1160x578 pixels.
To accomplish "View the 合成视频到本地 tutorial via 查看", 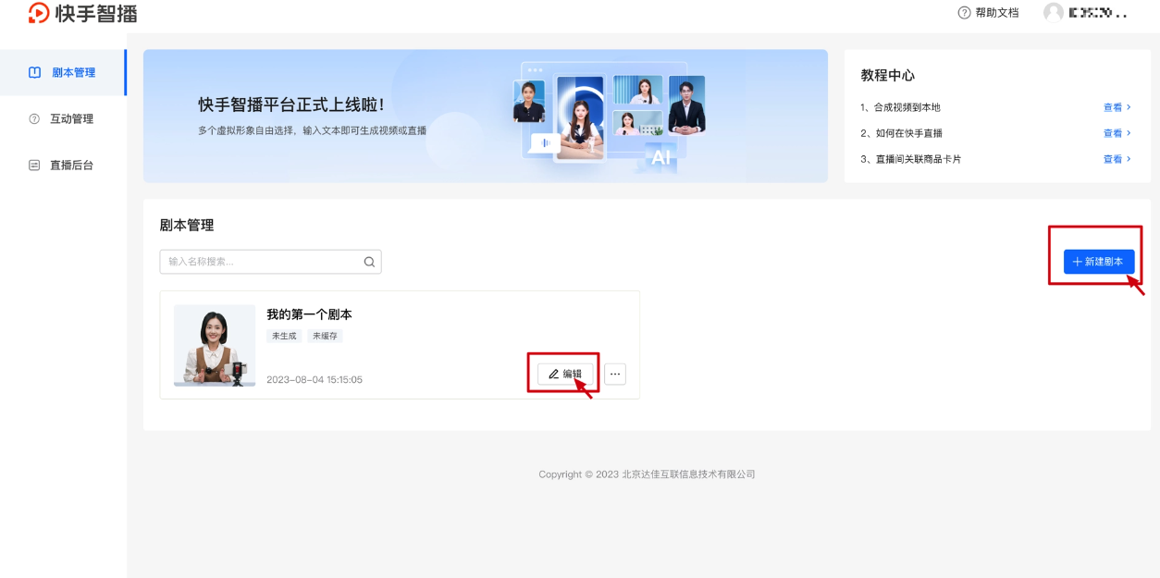I will pos(1117,107).
